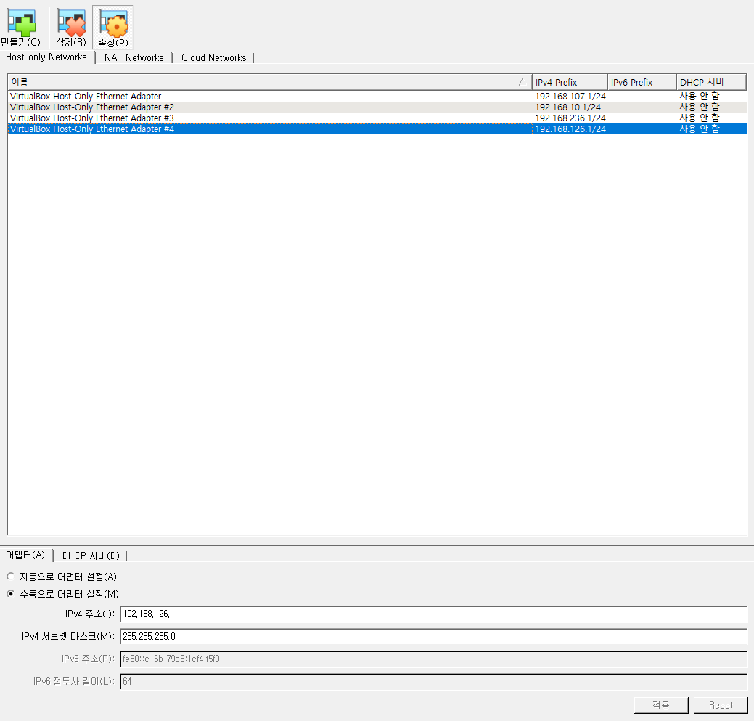Click the DHCP status of Adapter #3
This screenshot has width=754, height=721.
pos(699,118)
